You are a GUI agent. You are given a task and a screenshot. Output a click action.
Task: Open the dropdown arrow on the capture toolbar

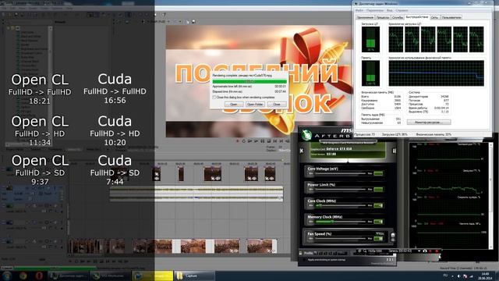click(419, 251)
